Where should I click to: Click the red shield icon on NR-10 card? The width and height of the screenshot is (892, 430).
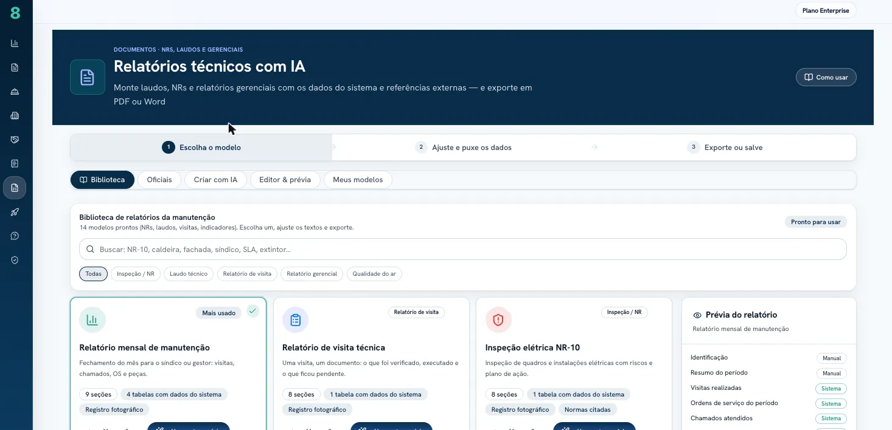pos(498,319)
